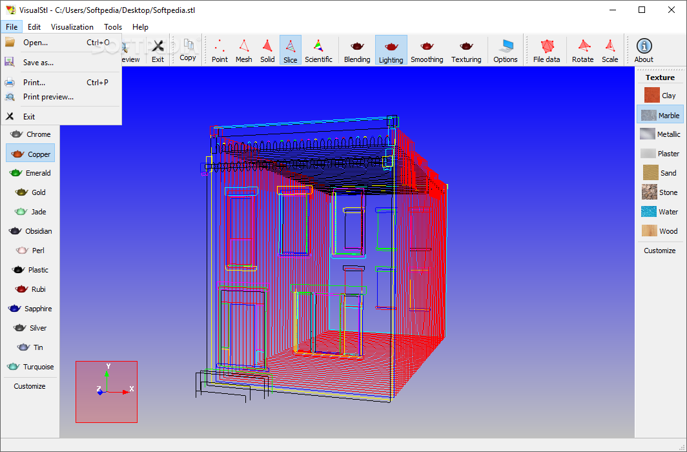Enable Blending effect
The height and width of the screenshot is (452, 687).
[356, 50]
